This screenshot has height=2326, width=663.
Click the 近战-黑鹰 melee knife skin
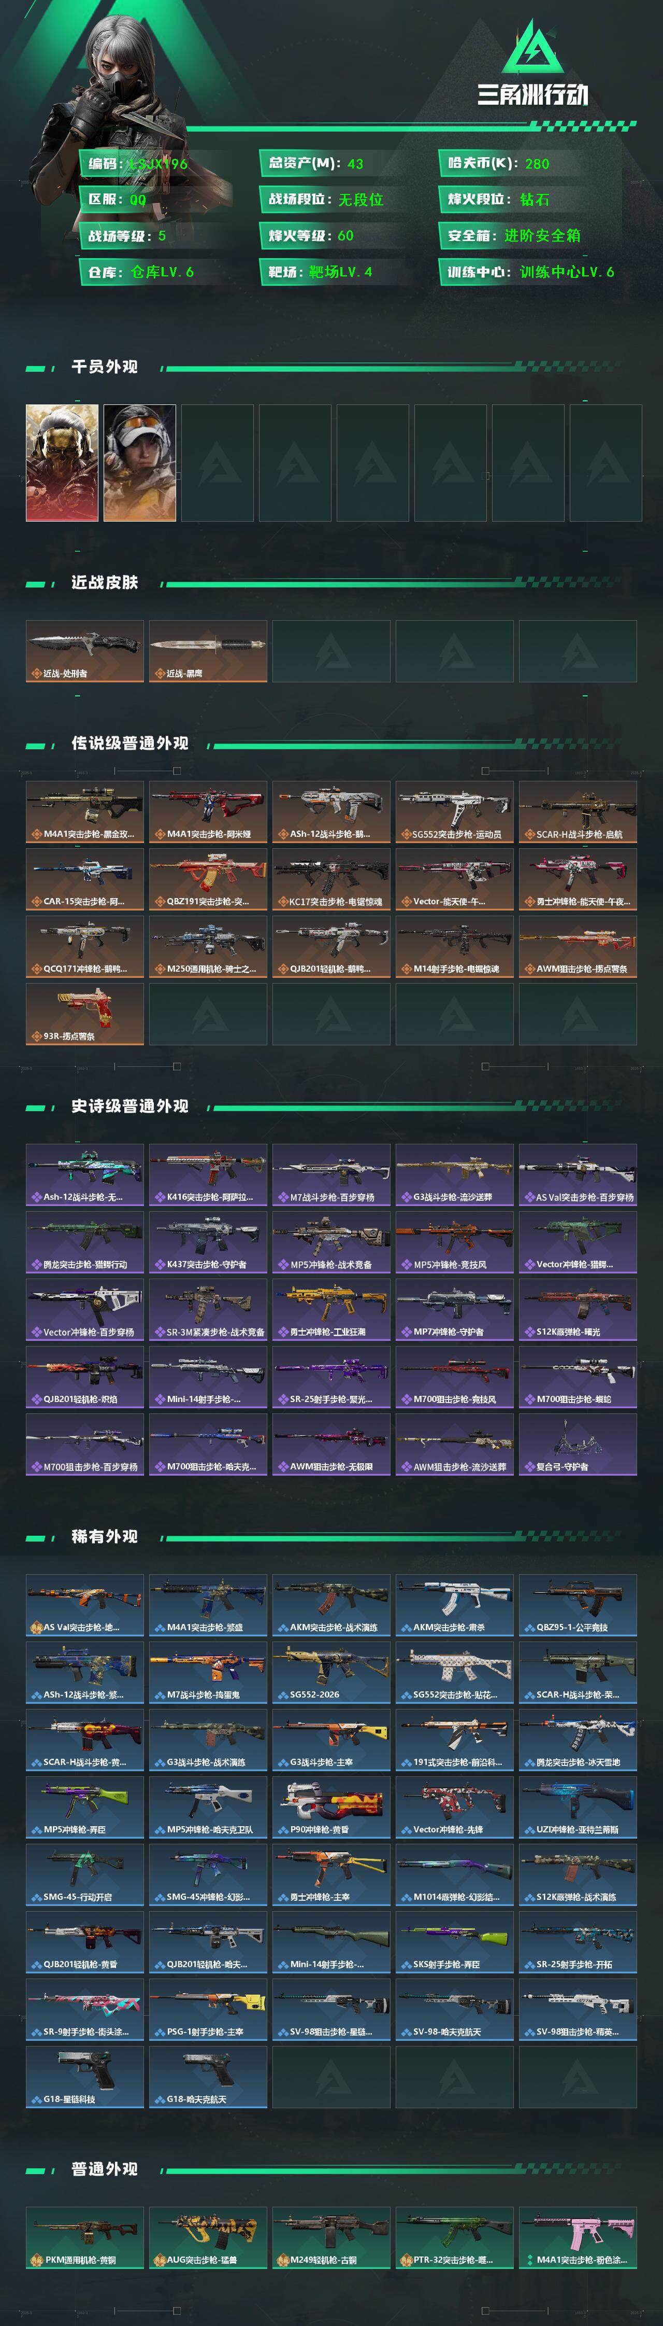coord(208,650)
